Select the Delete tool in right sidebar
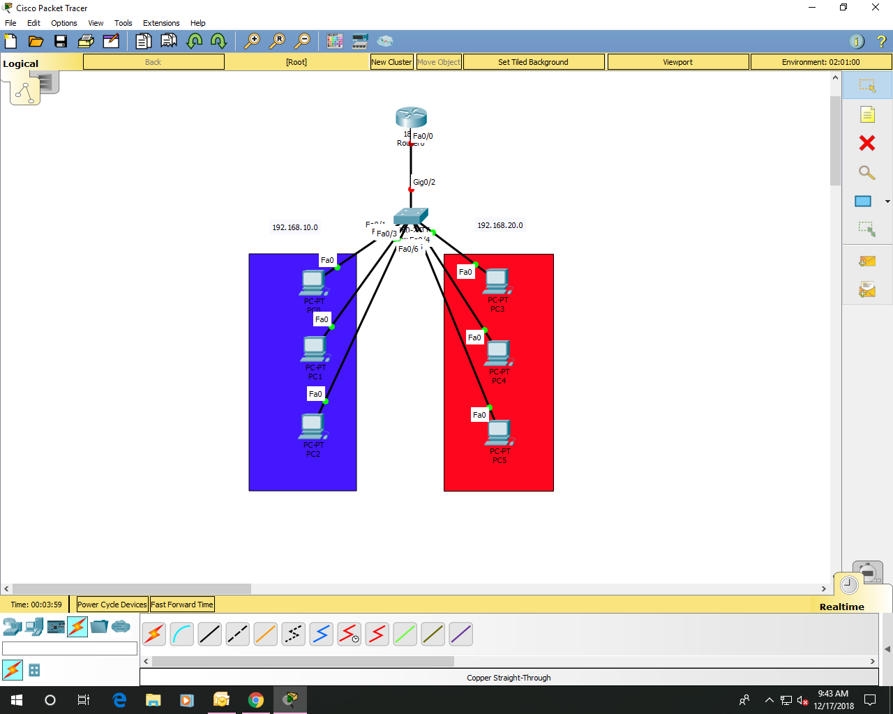 click(866, 143)
